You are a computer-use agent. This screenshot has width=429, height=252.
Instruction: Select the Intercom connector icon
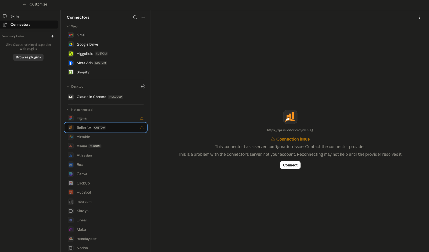(71, 202)
